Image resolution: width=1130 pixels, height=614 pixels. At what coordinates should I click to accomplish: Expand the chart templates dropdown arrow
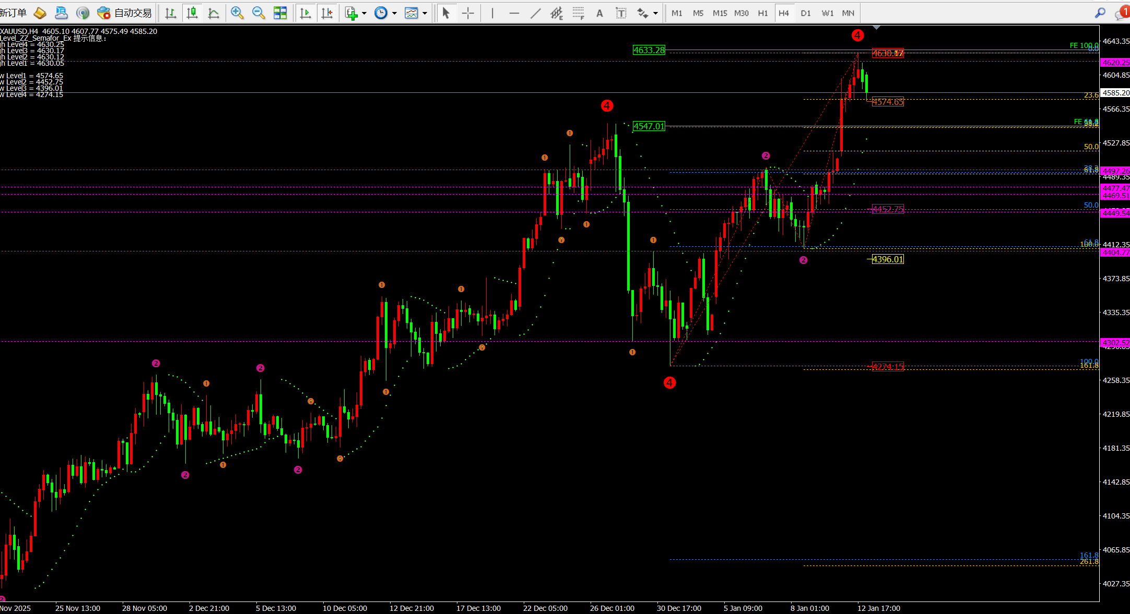point(425,13)
